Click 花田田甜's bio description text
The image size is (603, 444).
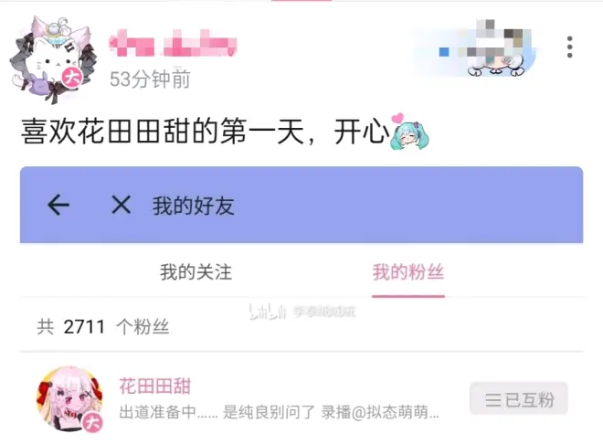[x=280, y=412]
